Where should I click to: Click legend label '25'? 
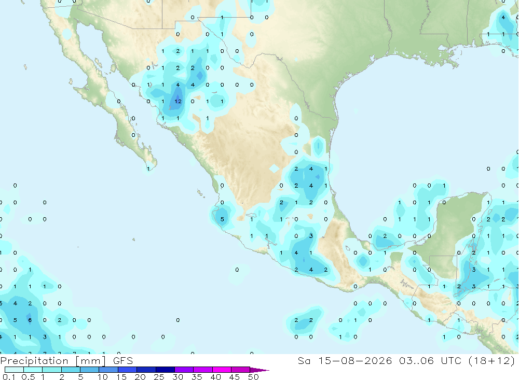159,377
